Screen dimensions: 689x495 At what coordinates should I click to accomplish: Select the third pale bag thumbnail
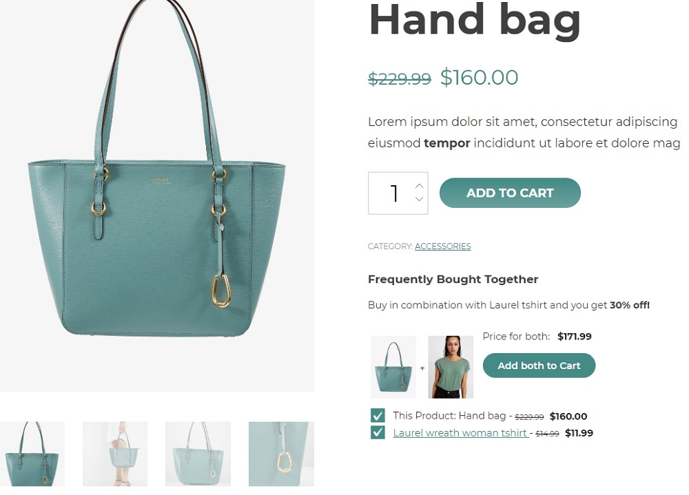click(198, 454)
